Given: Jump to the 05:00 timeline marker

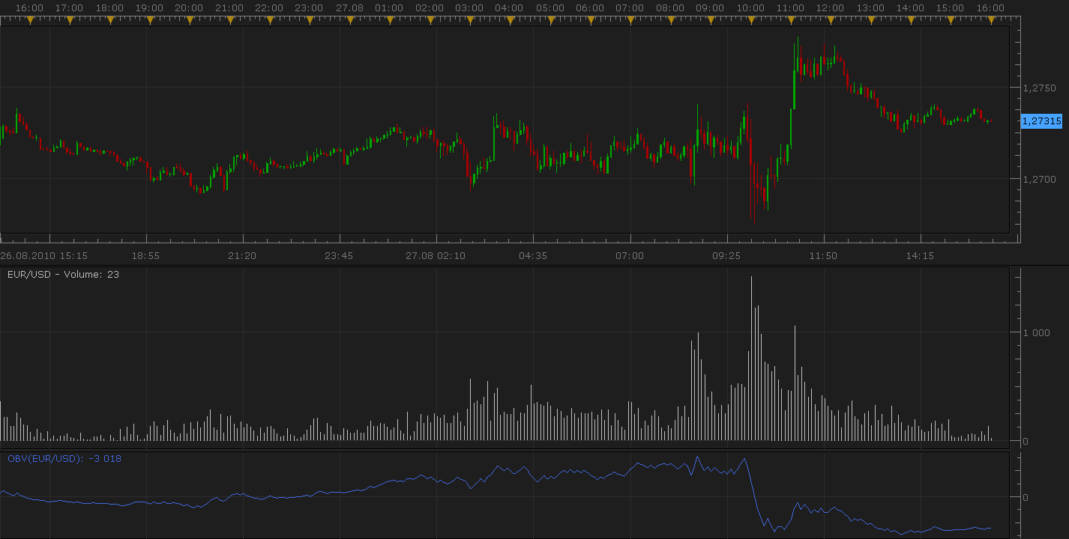Looking at the screenshot, I should pos(549,20).
